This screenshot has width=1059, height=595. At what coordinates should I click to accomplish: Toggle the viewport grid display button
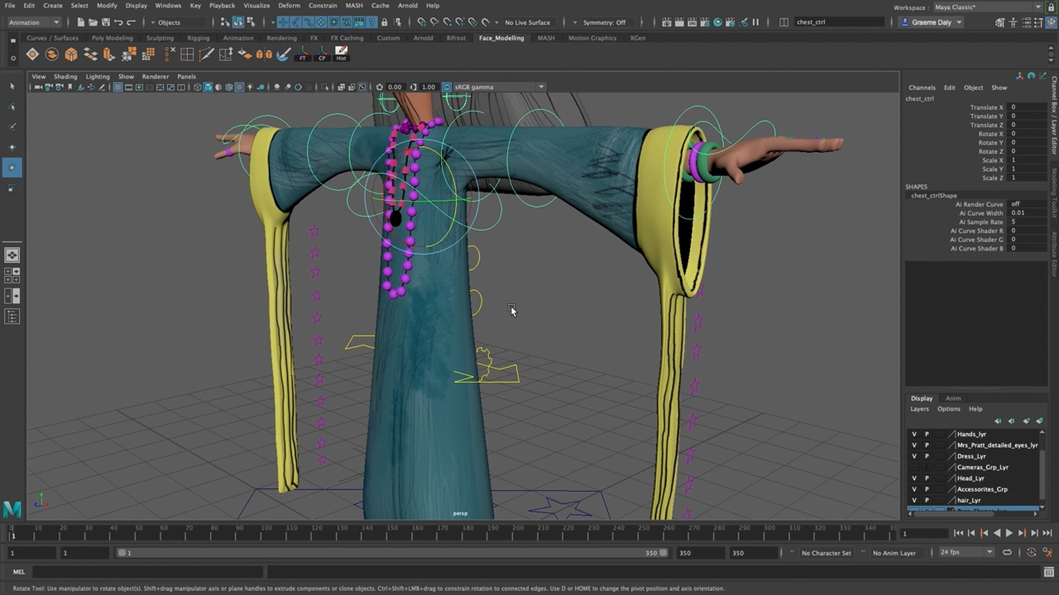click(x=118, y=87)
